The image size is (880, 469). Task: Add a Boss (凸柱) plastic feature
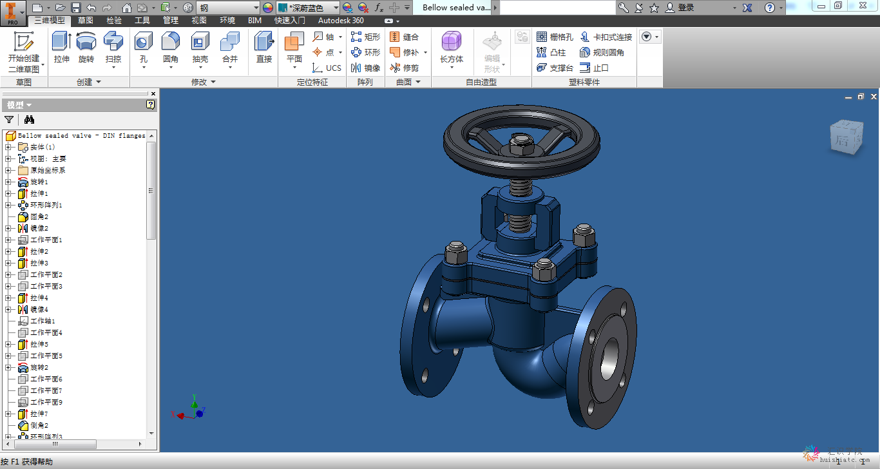551,52
